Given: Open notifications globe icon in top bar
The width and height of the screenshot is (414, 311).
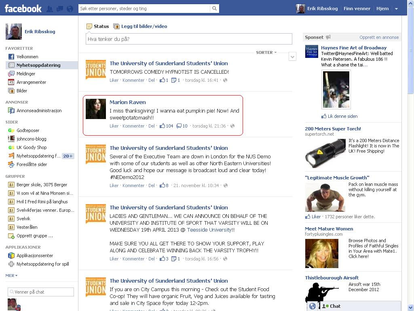Looking at the screenshot, I should [70, 9].
